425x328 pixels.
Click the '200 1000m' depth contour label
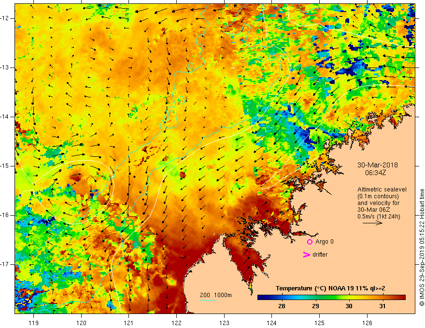coord(216,295)
